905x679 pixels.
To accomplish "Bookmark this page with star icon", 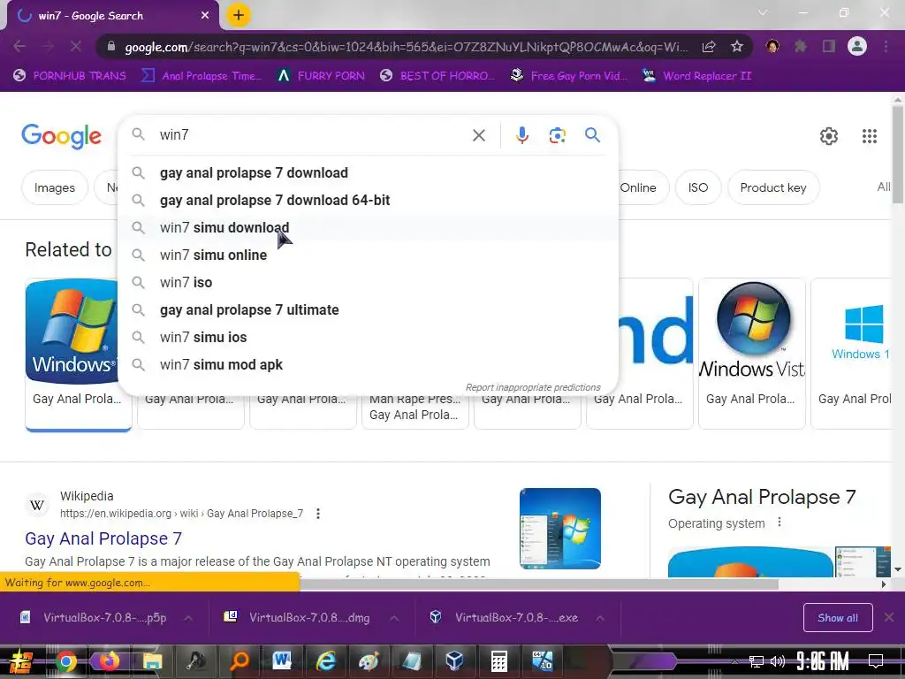I will tap(736, 46).
